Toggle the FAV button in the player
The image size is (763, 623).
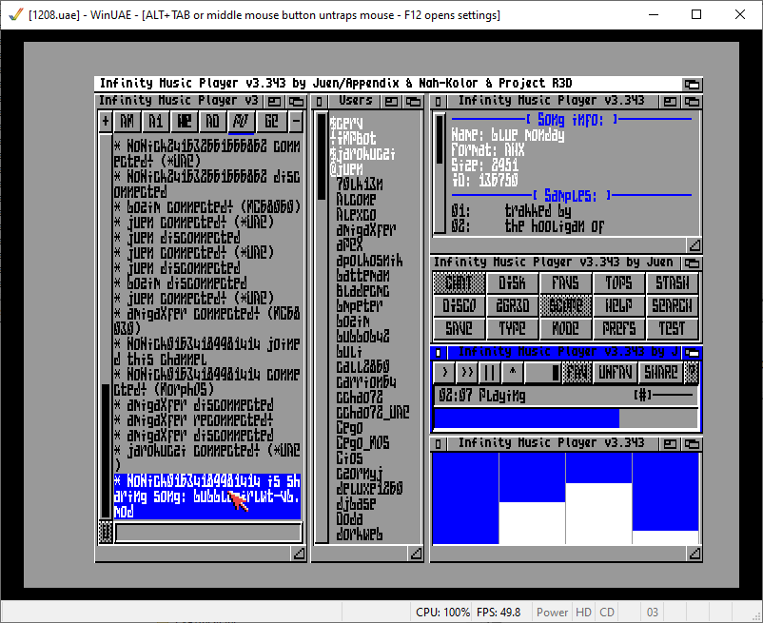pyautogui.click(x=577, y=373)
